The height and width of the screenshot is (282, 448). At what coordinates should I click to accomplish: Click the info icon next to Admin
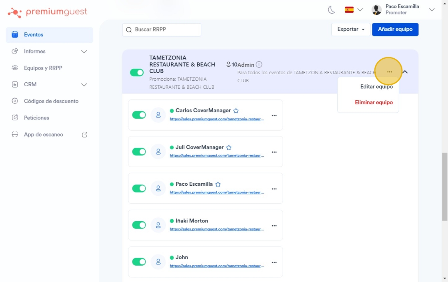click(259, 64)
